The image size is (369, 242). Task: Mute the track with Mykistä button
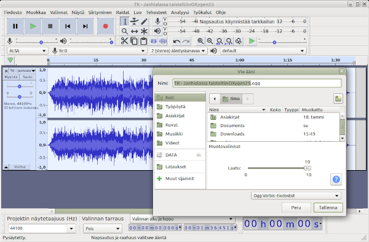[x=11, y=77]
